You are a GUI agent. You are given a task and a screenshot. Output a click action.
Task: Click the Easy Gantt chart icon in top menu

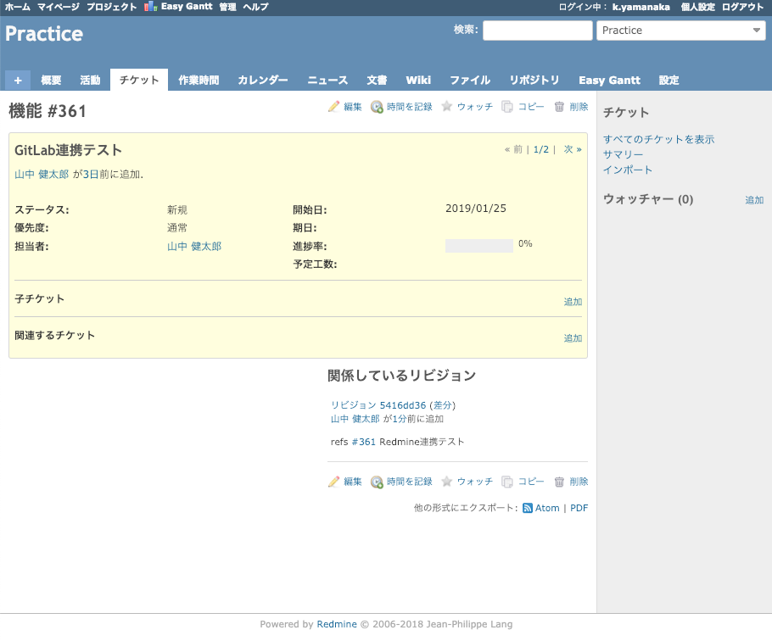(150, 7)
